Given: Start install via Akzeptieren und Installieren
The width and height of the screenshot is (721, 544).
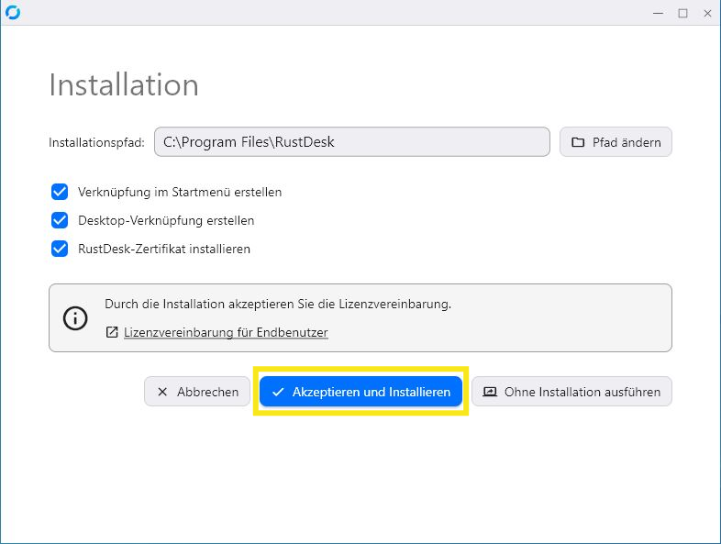Looking at the screenshot, I should (361, 392).
